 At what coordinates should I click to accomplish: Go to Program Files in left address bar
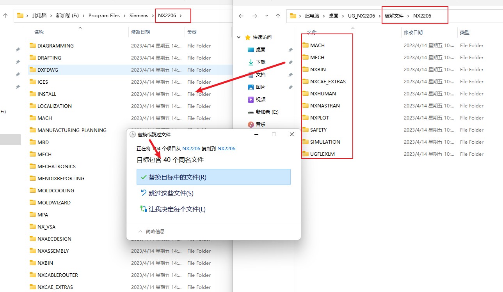[x=104, y=16]
